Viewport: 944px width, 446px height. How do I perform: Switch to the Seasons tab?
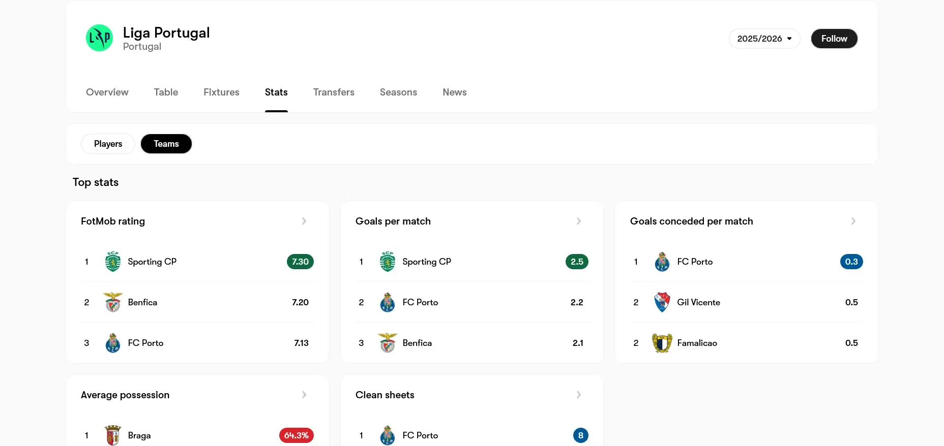point(398,92)
